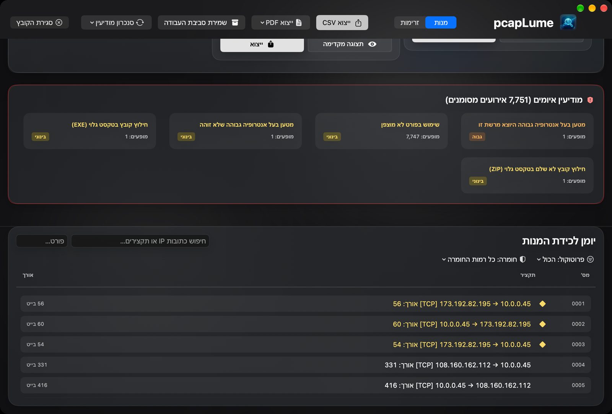
Task: Open the incomplete ZIP file extraction card
Action: (527, 175)
